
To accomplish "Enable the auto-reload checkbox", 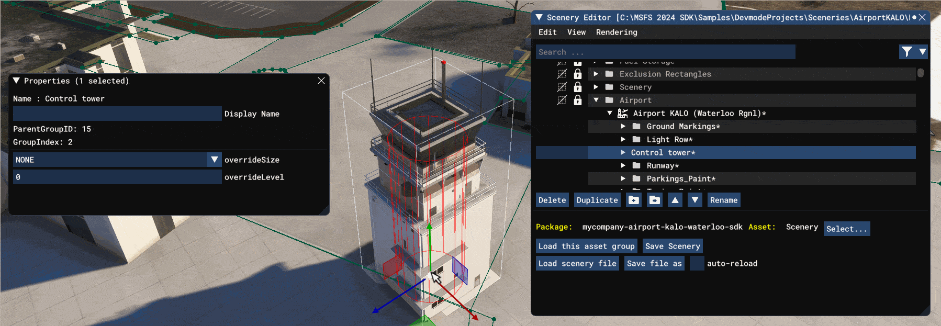I will (697, 263).
